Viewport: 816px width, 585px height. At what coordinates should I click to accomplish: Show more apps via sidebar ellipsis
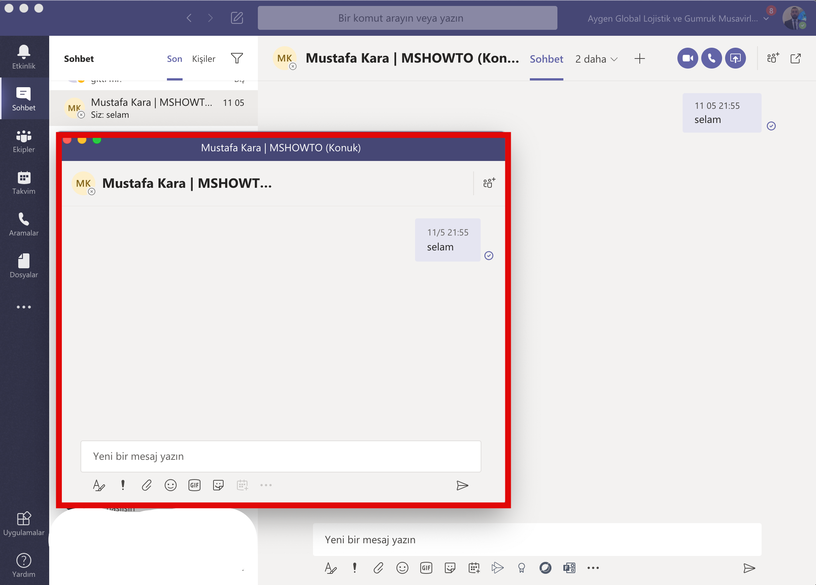pos(24,307)
